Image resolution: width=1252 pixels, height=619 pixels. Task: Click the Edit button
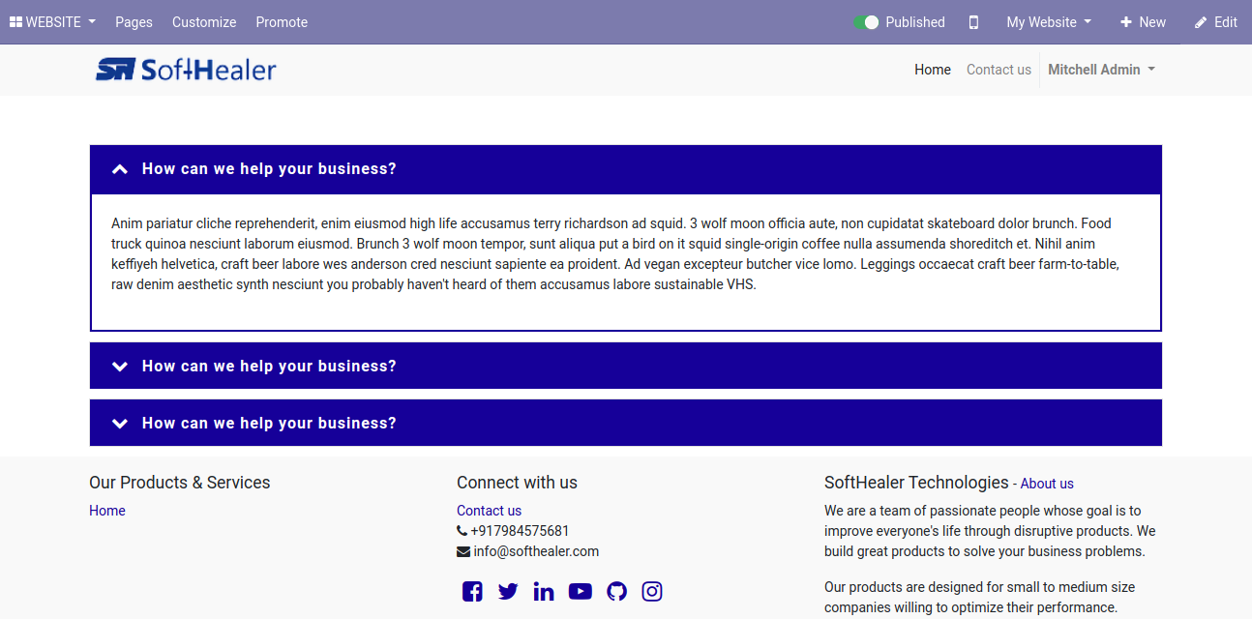[x=1216, y=22]
